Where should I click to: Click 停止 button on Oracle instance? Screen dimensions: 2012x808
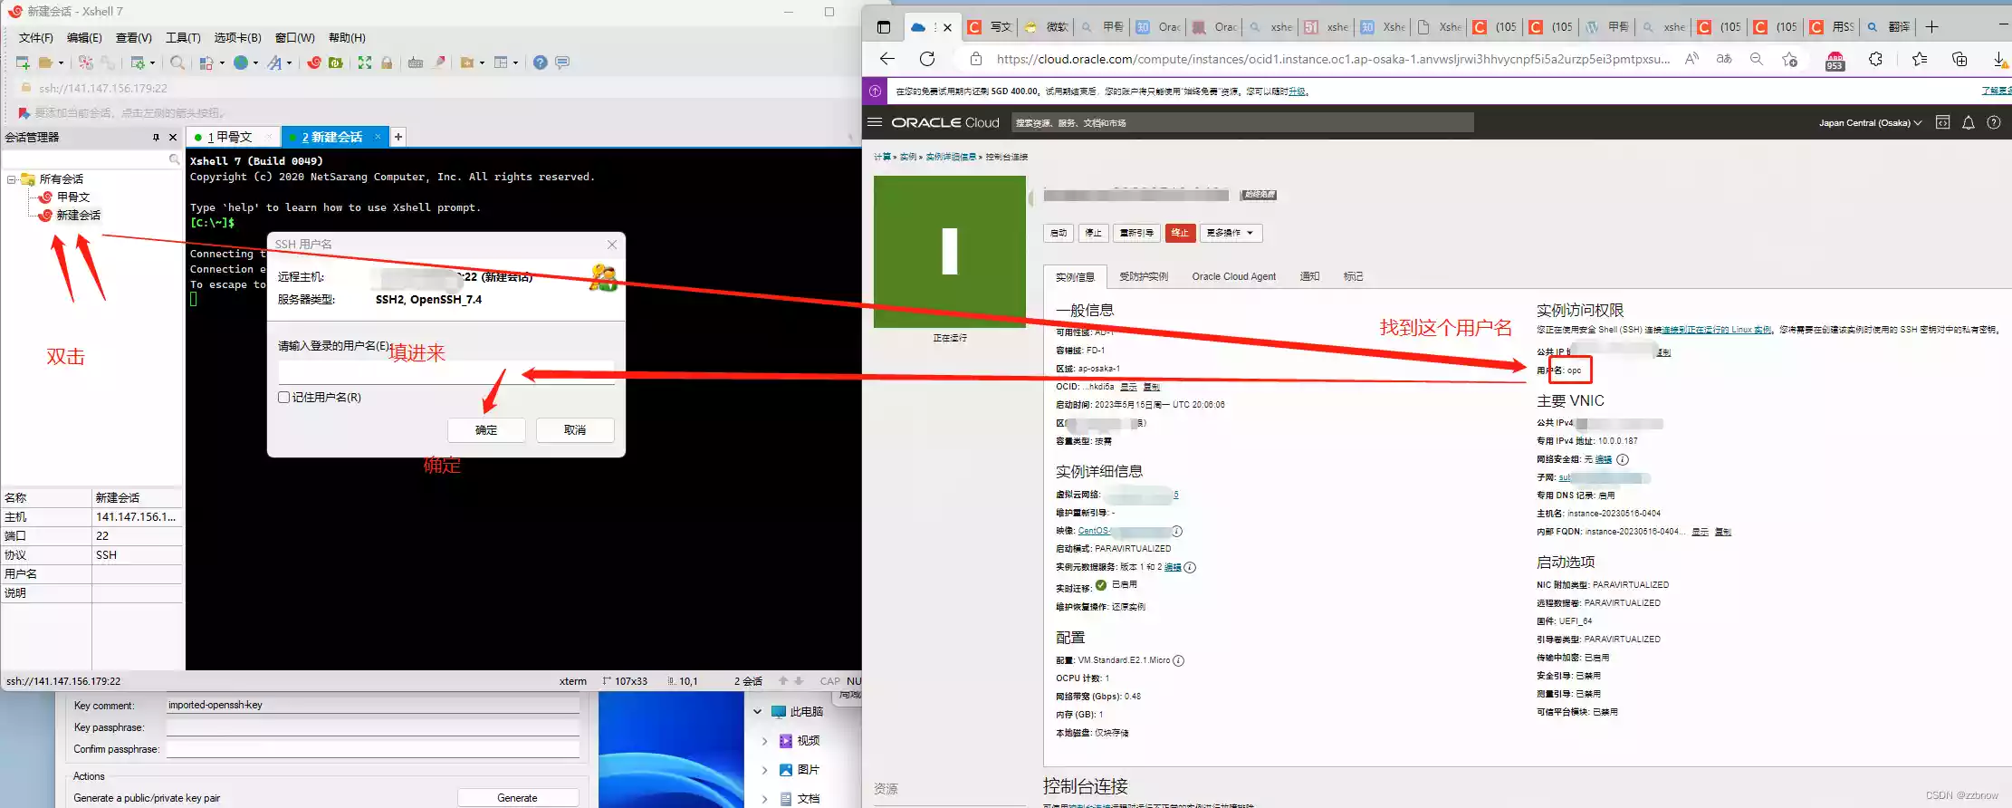(x=1094, y=233)
